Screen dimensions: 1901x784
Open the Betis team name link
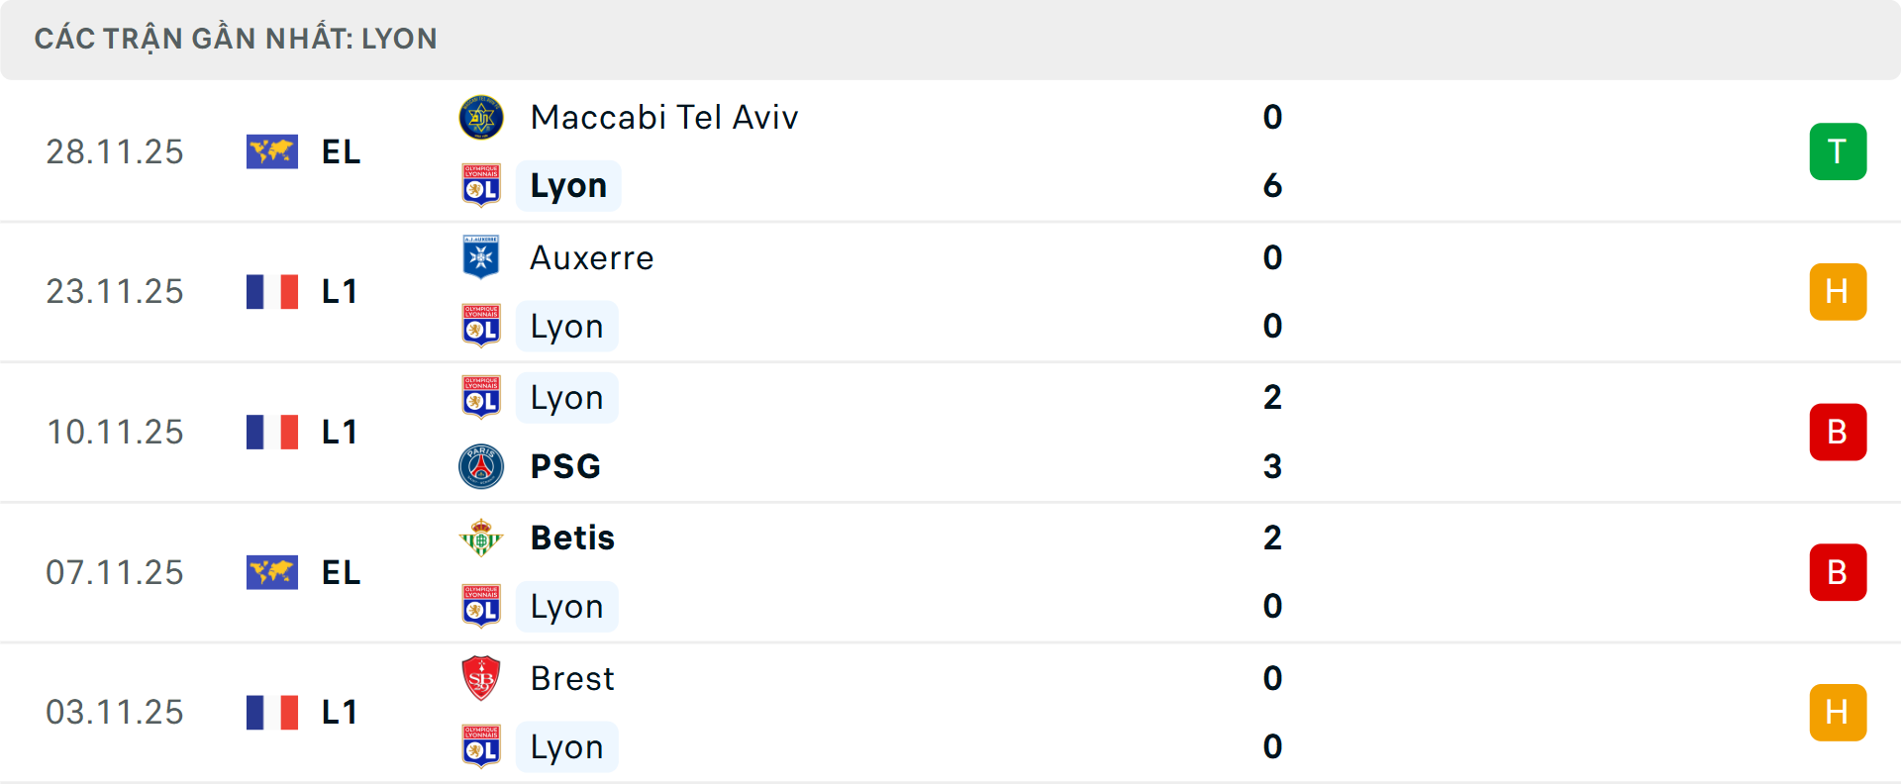coord(572,539)
